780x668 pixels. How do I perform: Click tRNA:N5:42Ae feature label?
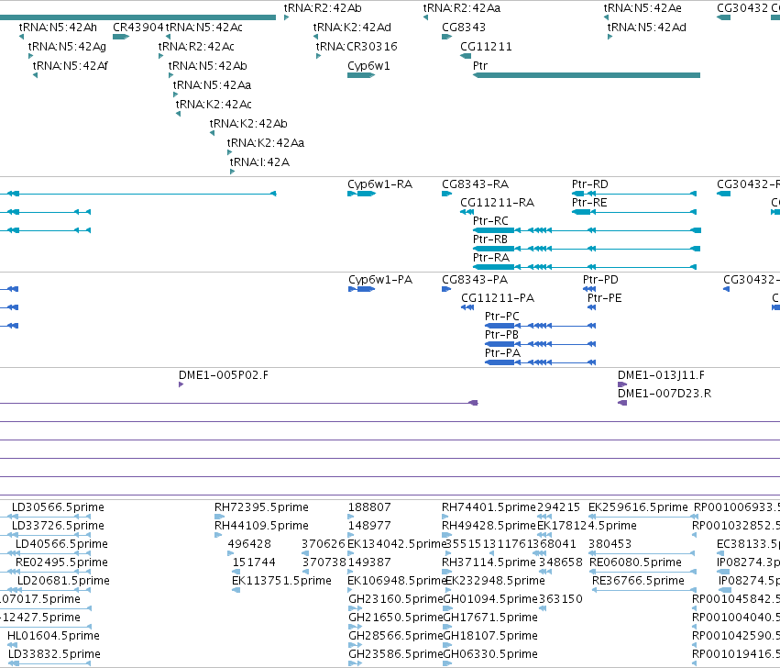click(643, 8)
